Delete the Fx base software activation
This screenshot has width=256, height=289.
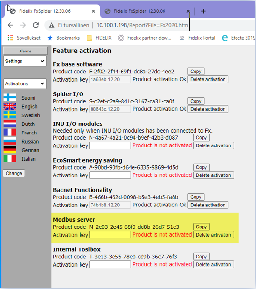point(208,79)
